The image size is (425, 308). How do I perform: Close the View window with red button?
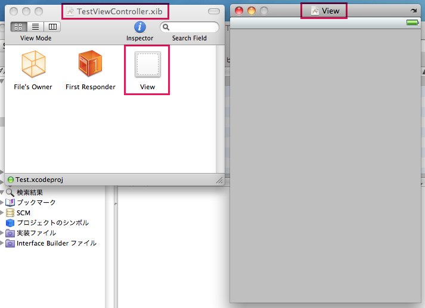pos(239,11)
